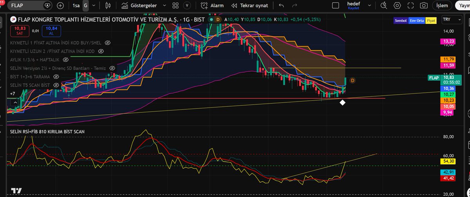The image size is (470, 197).
Task: Open the FLAP symbol search box
Action: coord(31,5)
